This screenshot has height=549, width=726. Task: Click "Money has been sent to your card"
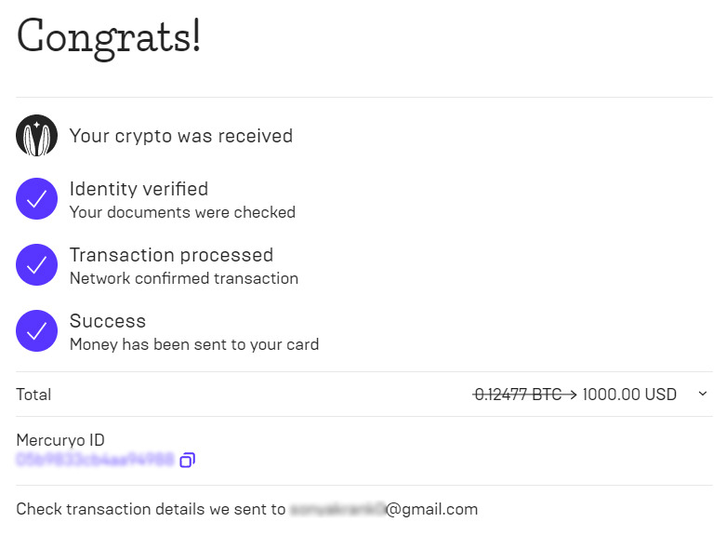click(x=194, y=344)
